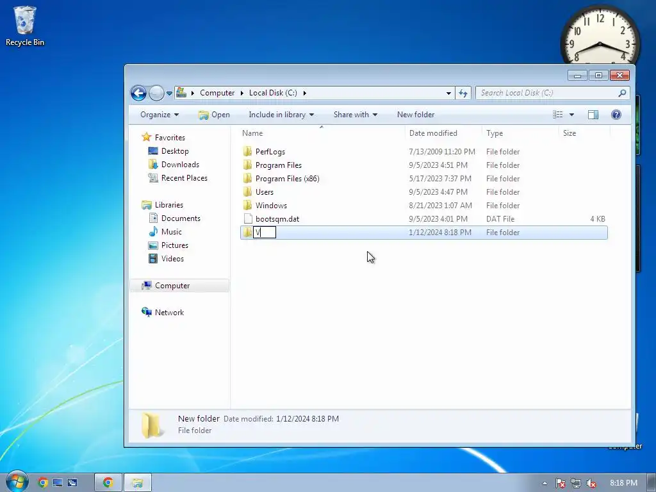The width and height of the screenshot is (656, 492).
Task: Select the Windows folder icon
Action: click(248, 205)
